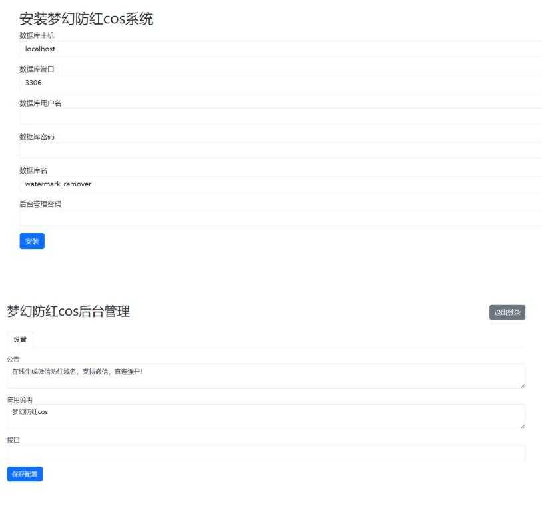
Task: Click the 公告 announcement text area
Action: pyautogui.click(x=266, y=376)
